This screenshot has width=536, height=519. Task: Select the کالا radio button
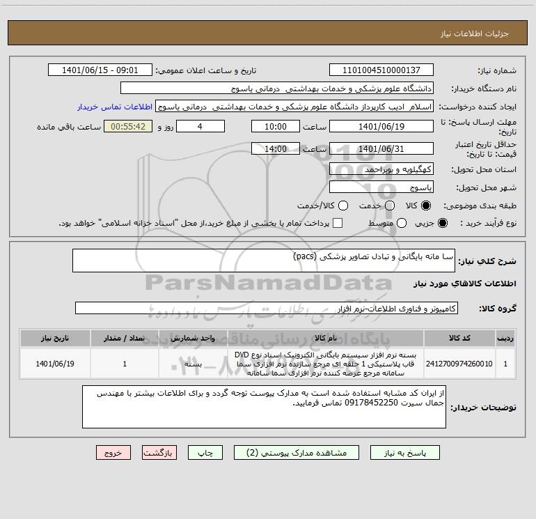pos(426,206)
